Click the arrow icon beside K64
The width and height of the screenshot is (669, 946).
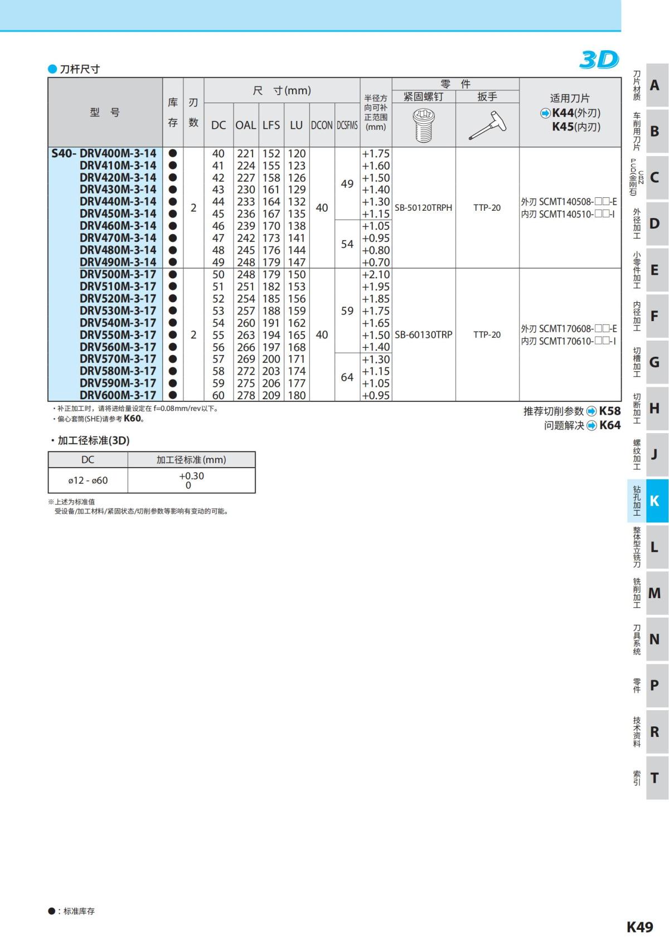coord(592,426)
